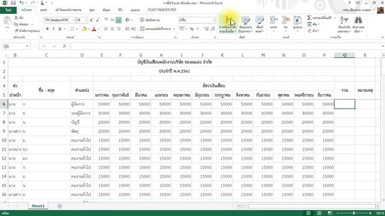This screenshot has height=216, width=385.
Task: Click the Format Painter brush icon
Action: click(16, 31)
